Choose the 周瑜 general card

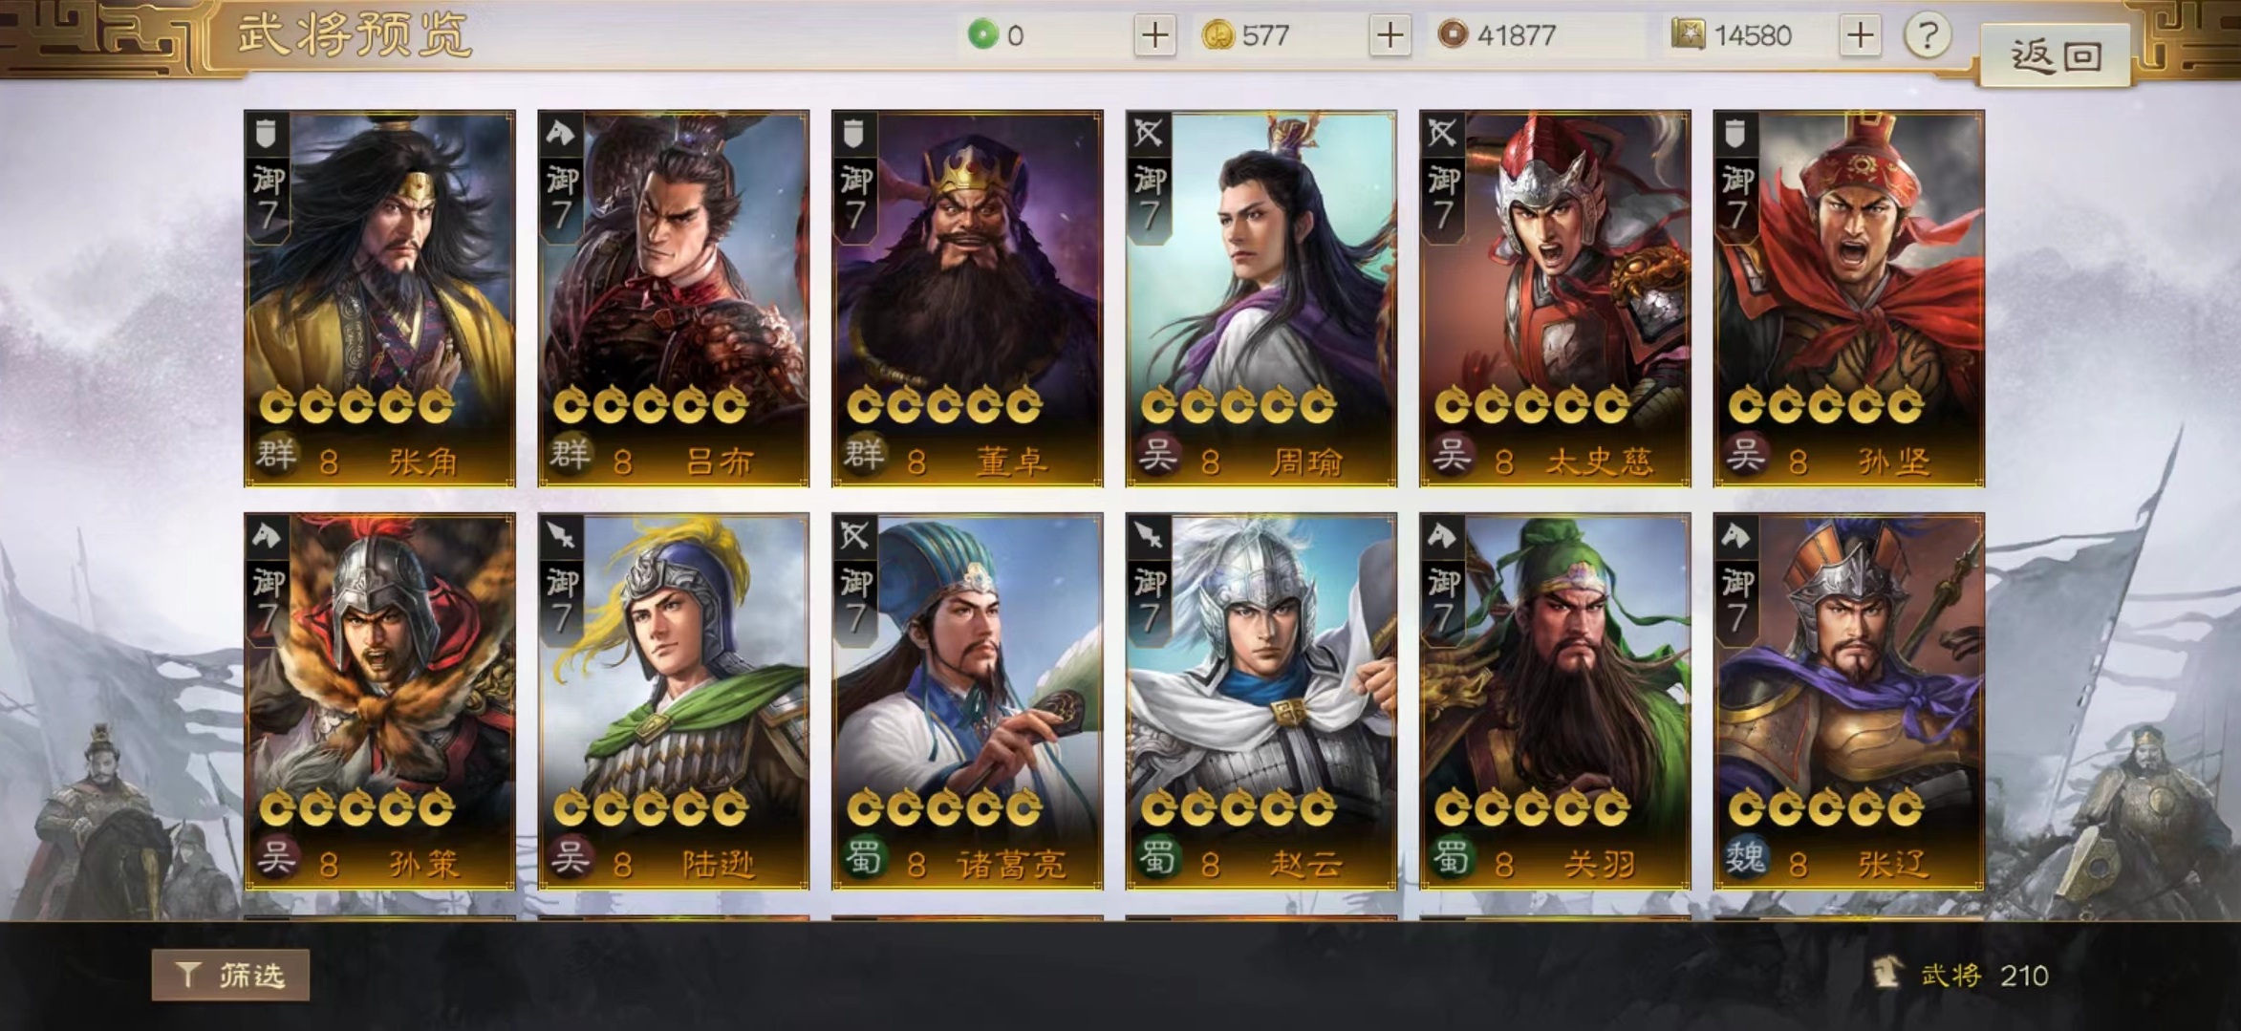(1261, 298)
